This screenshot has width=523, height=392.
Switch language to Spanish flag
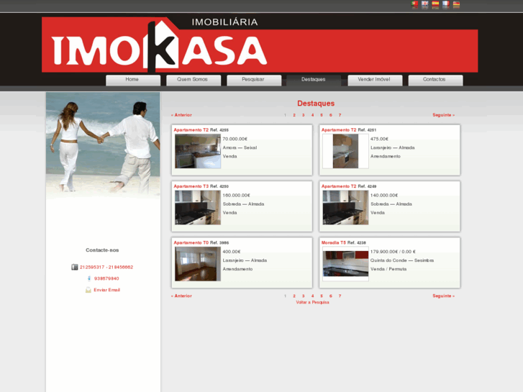tap(435, 4)
